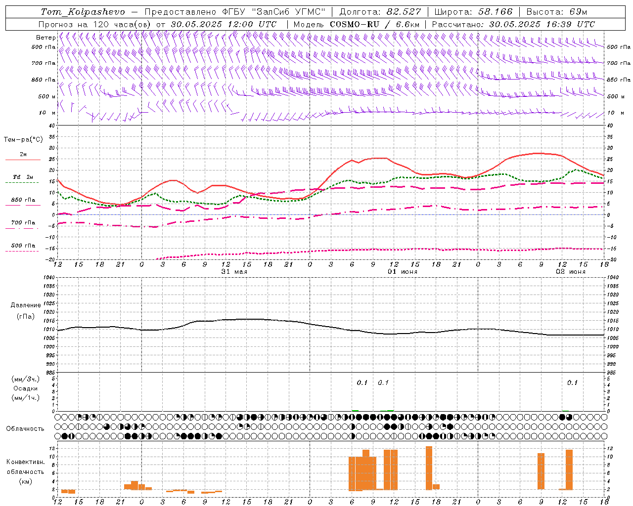Click the 'Ветер' wind panel label
The width and height of the screenshot is (633, 506).
(45, 38)
